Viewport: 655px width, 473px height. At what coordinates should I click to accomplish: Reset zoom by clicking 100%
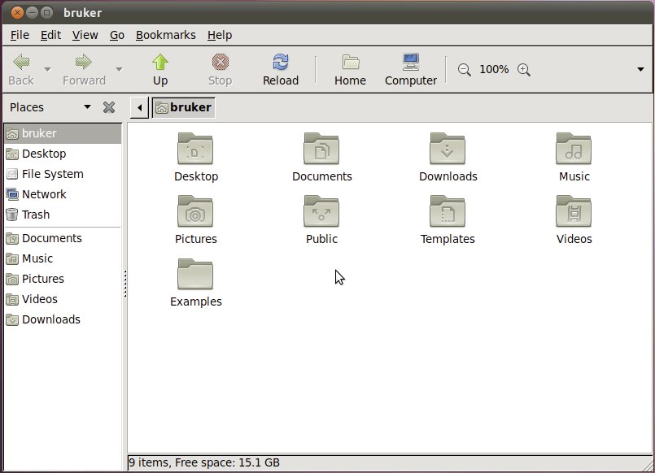pos(494,69)
